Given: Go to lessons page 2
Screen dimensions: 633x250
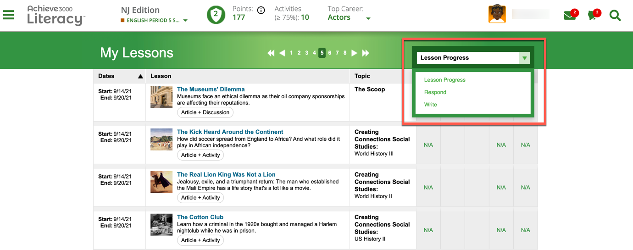Looking at the screenshot, I should coord(299,53).
